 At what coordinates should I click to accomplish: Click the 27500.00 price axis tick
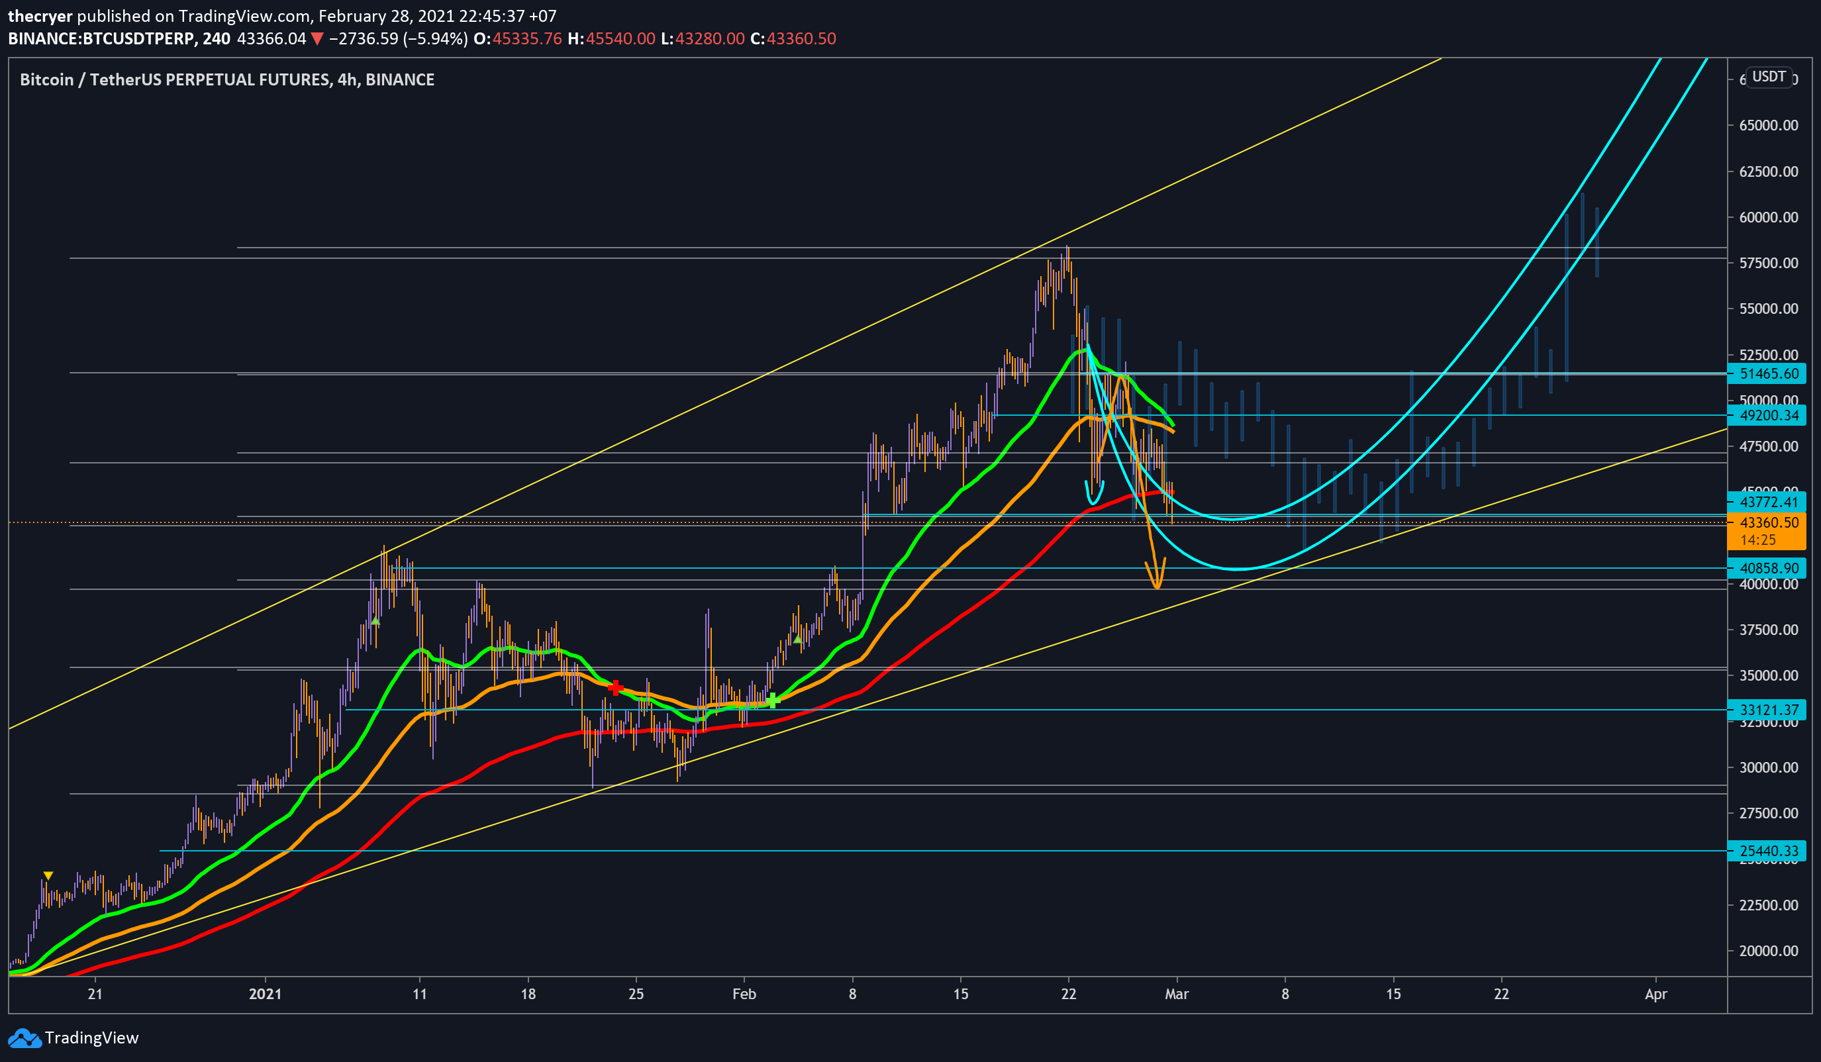click(1768, 814)
